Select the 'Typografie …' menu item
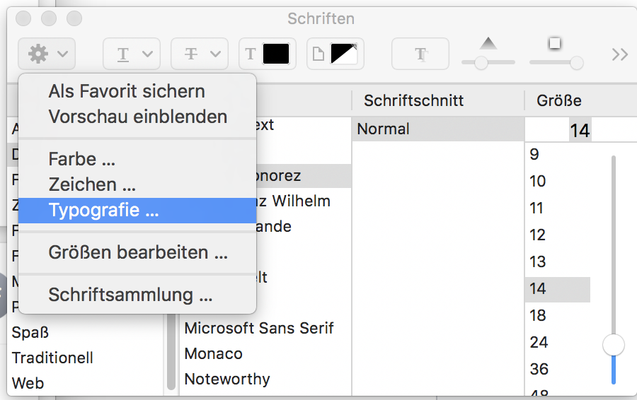Screen dimensions: 637x400 pos(103,210)
